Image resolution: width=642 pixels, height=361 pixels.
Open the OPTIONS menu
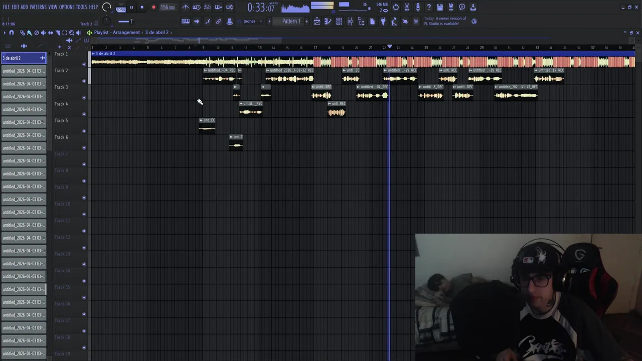point(67,7)
